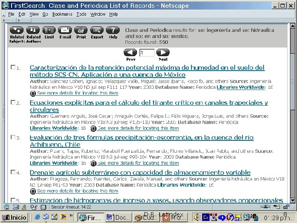Open the Window menu
The image size is (297, 223).
pyautogui.click(x=98, y=14)
